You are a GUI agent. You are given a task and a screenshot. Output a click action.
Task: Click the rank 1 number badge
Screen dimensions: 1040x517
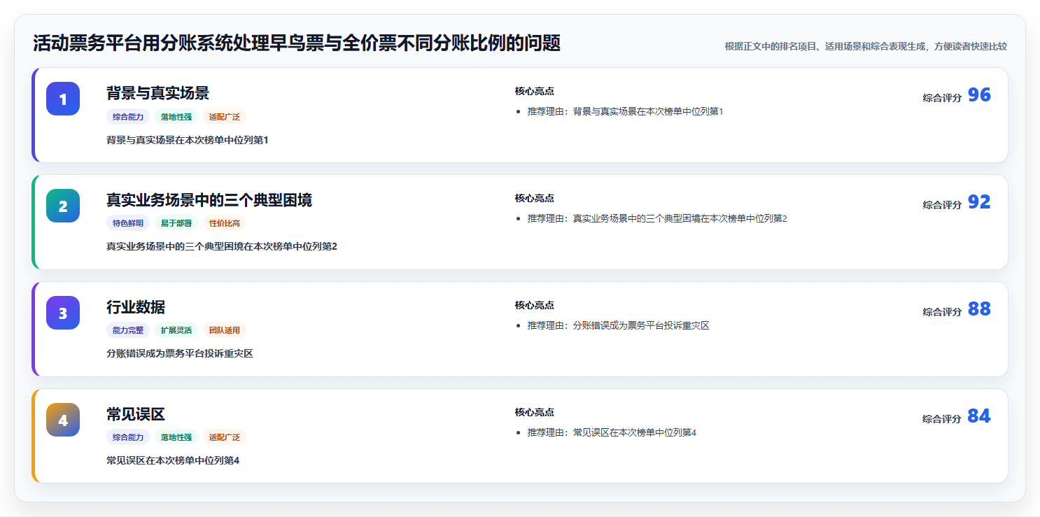63,99
